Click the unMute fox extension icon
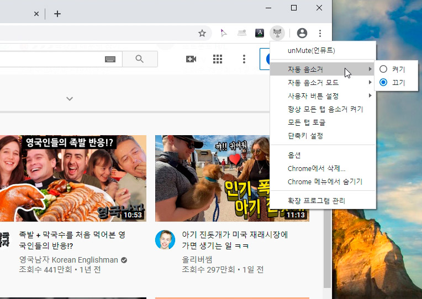The height and width of the screenshot is (299, 422). point(277,33)
